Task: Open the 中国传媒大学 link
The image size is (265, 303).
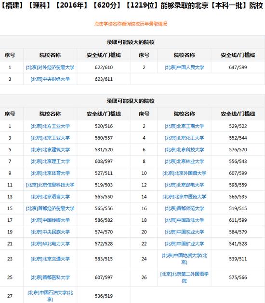Action: (50, 220)
